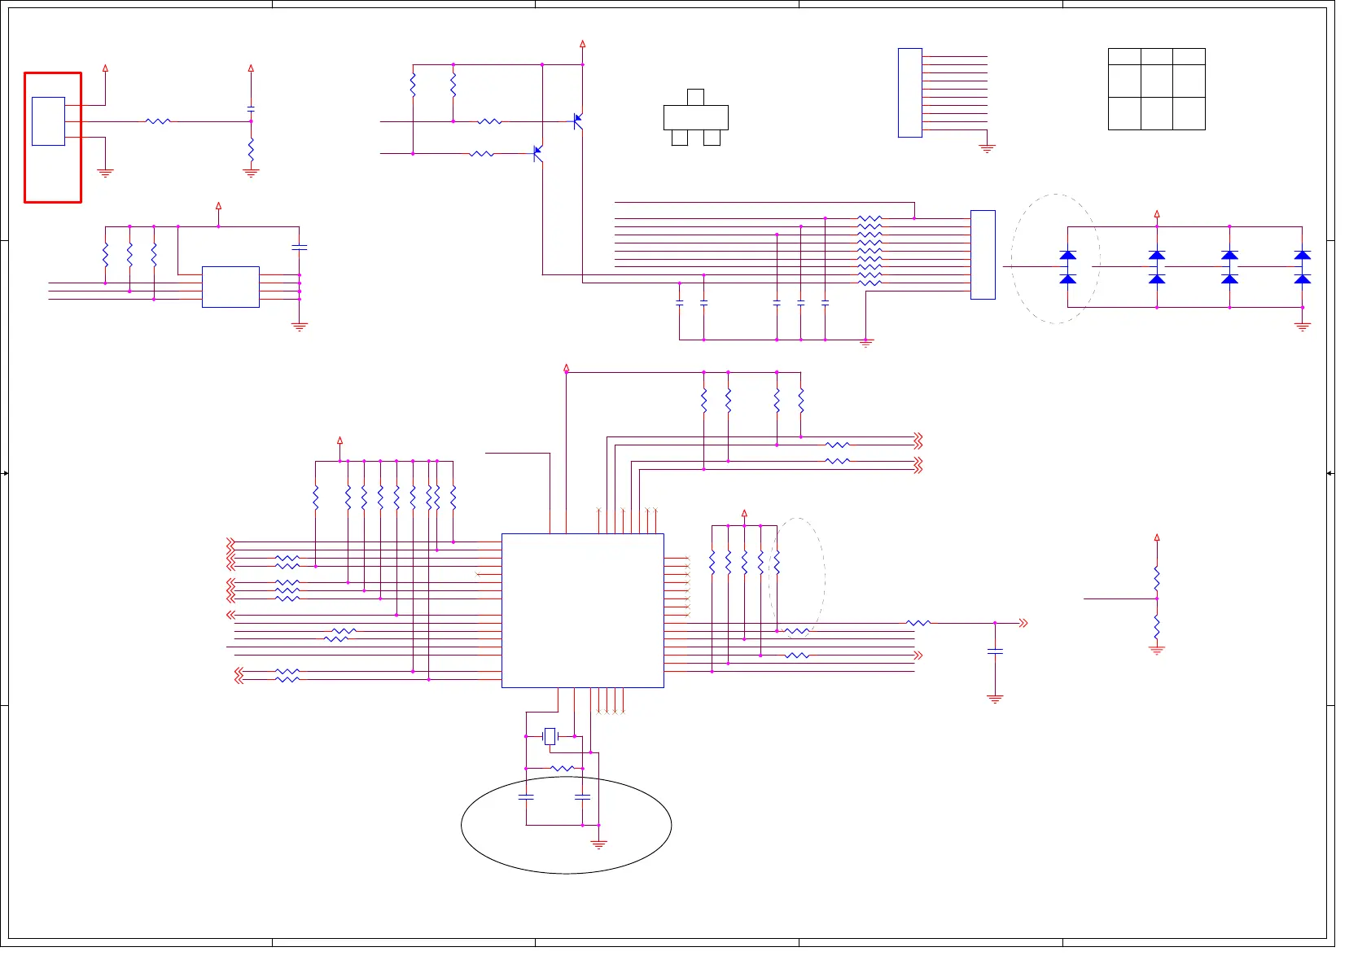This screenshot has width=1371, height=969.
Task: Select the tall header connector with a ground symbol
Action: (910, 93)
